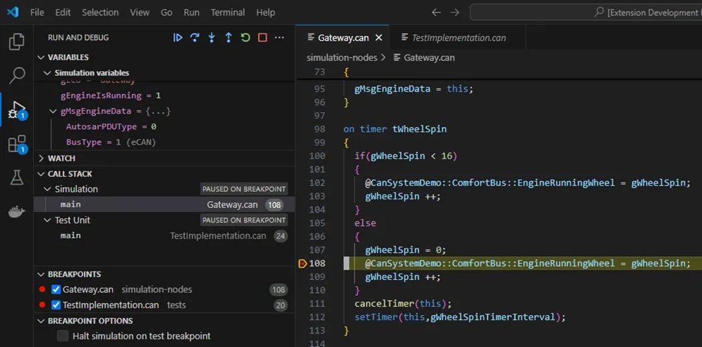Enable Halt simulation on test breakpoint
Screen dimensions: 702x347
[x=63, y=336]
